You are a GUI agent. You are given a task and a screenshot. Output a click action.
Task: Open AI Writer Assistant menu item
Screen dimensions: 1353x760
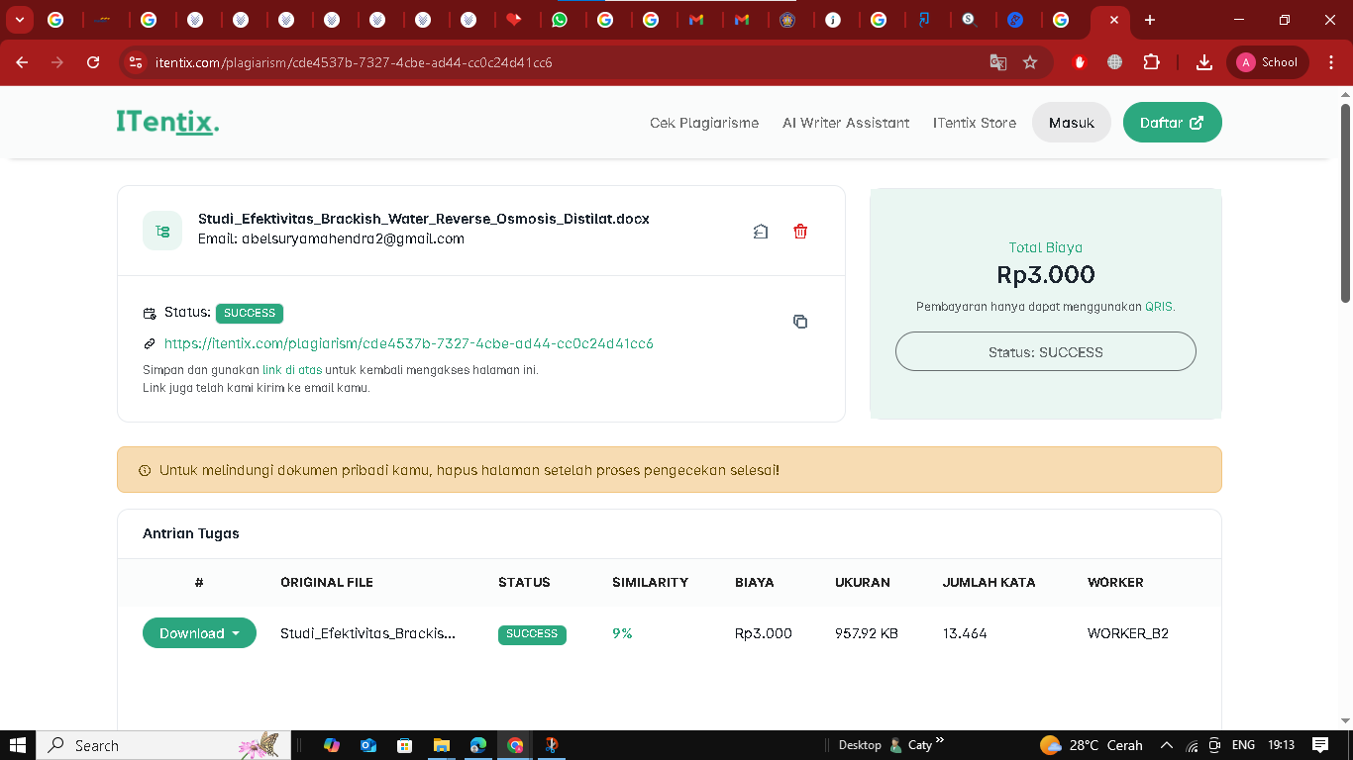(846, 123)
